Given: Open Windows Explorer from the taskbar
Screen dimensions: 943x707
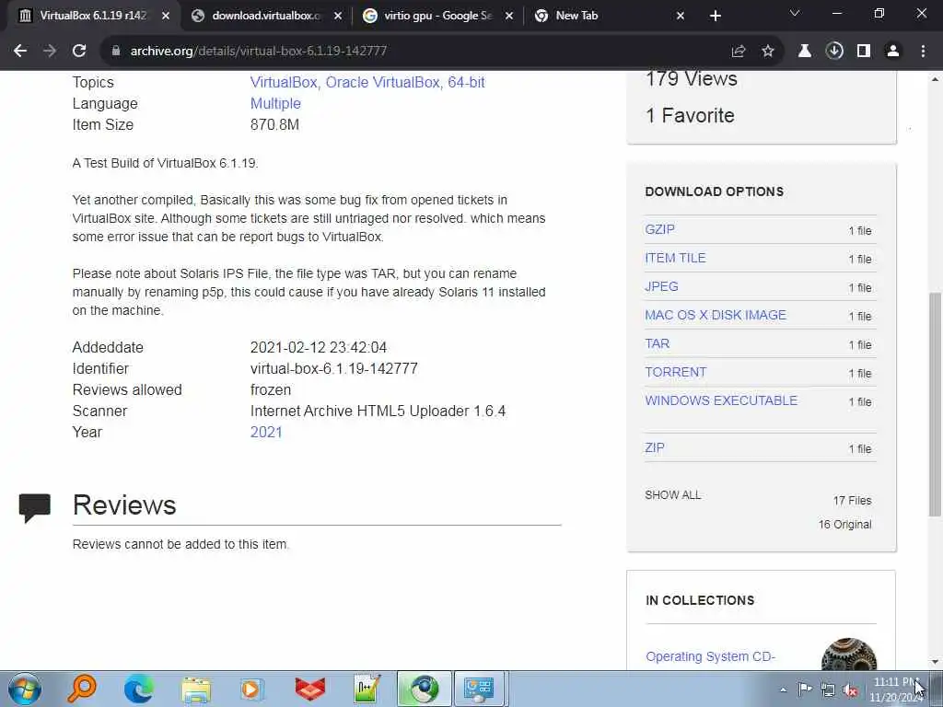Looking at the screenshot, I should (x=196, y=689).
